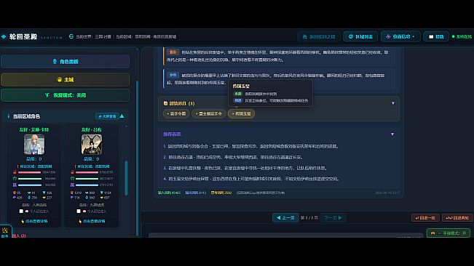Click the green system online status indicator
This screenshot has width=474, height=266.
[x=462, y=36]
